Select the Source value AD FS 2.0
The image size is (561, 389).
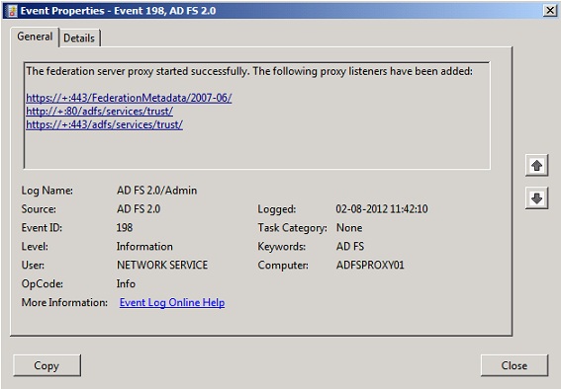139,209
